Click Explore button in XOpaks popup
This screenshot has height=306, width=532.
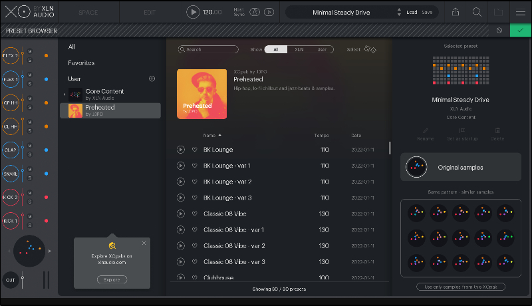click(x=112, y=279)
